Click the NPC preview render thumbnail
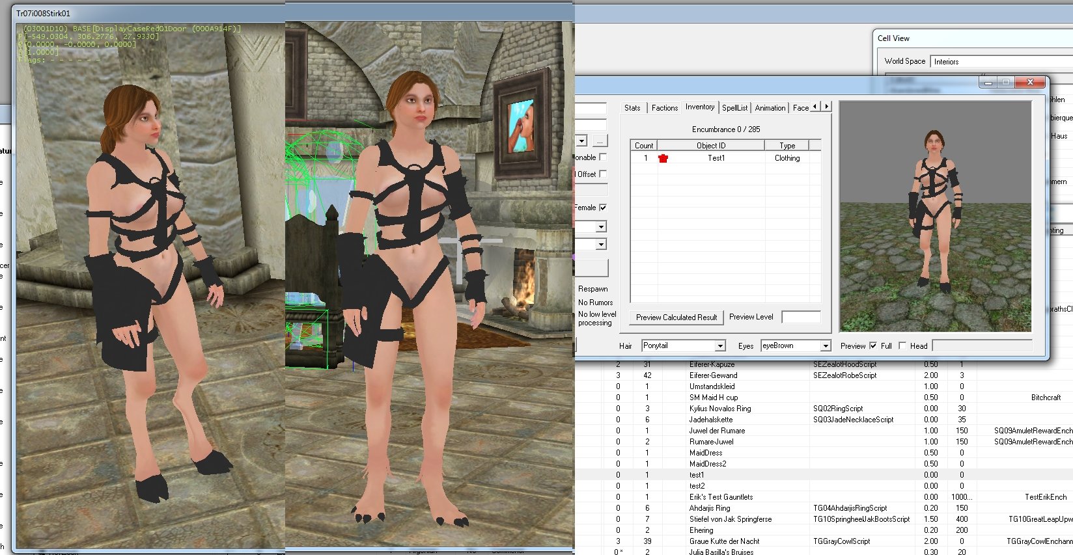This screenshot has height=555, width=1073. point(935,217)
